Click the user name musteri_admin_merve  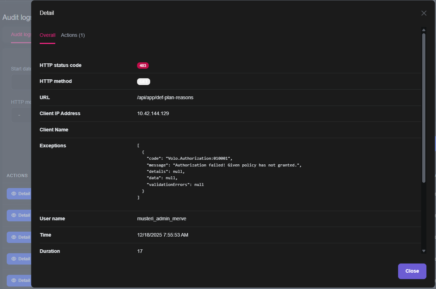tap(162, 219)
